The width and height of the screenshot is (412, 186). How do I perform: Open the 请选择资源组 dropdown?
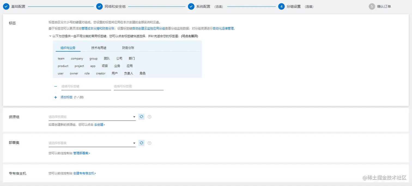pos(92,117)
